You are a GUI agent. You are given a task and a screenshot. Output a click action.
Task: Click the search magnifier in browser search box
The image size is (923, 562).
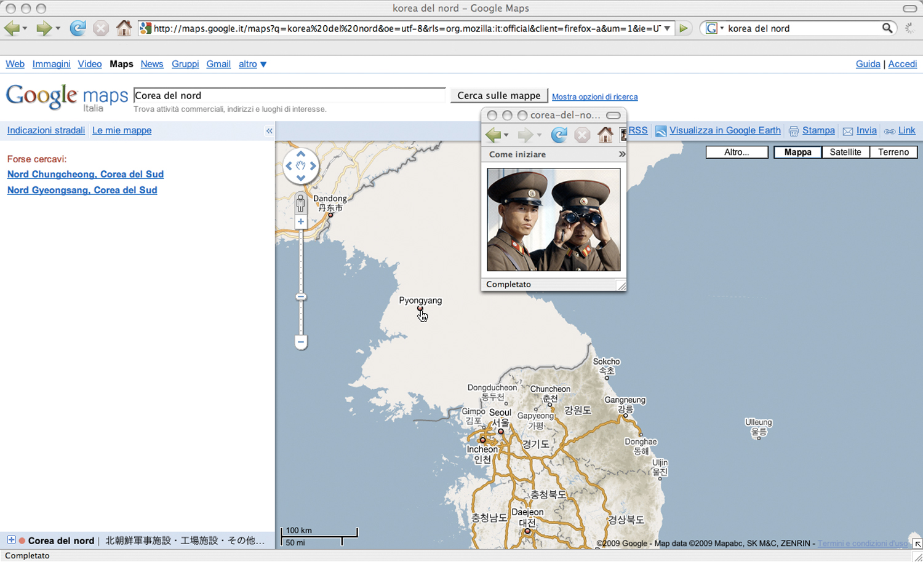(887, 28)
